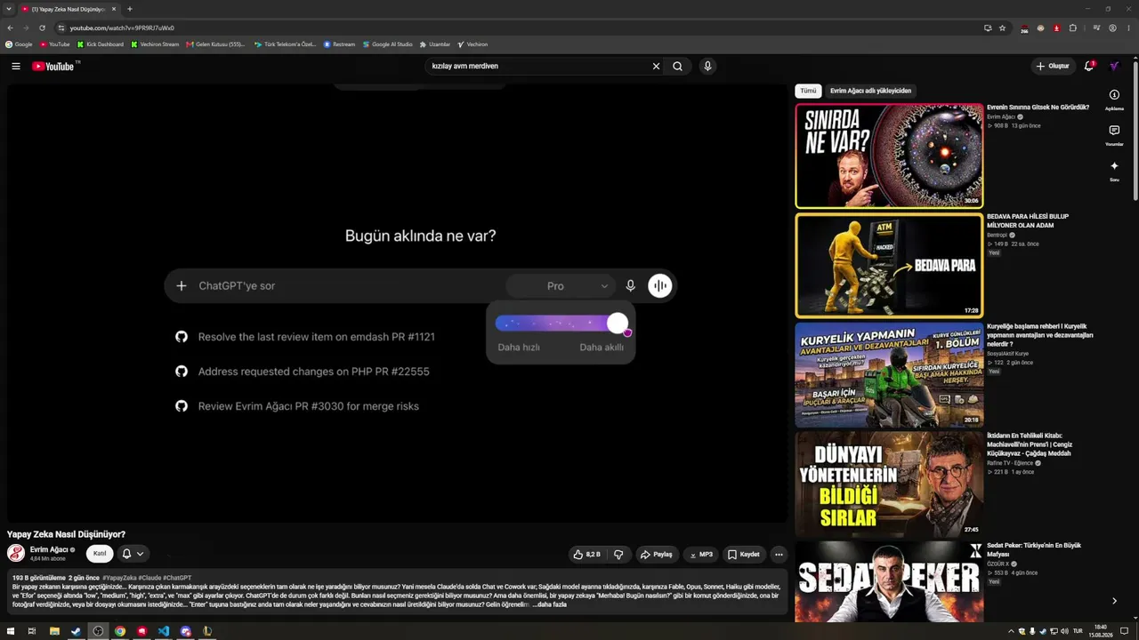
Task: Open File Explorer from the taskbar
Action: point(54,631)
